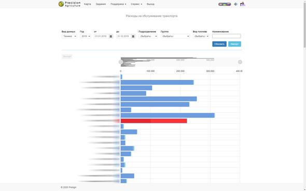
Task: Open the 'Поддержка' menu
Action: click(118, 4)
